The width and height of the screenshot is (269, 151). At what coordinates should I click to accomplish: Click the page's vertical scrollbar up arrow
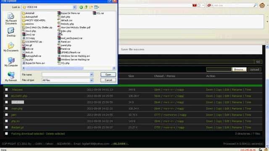(x=267, y=47)
